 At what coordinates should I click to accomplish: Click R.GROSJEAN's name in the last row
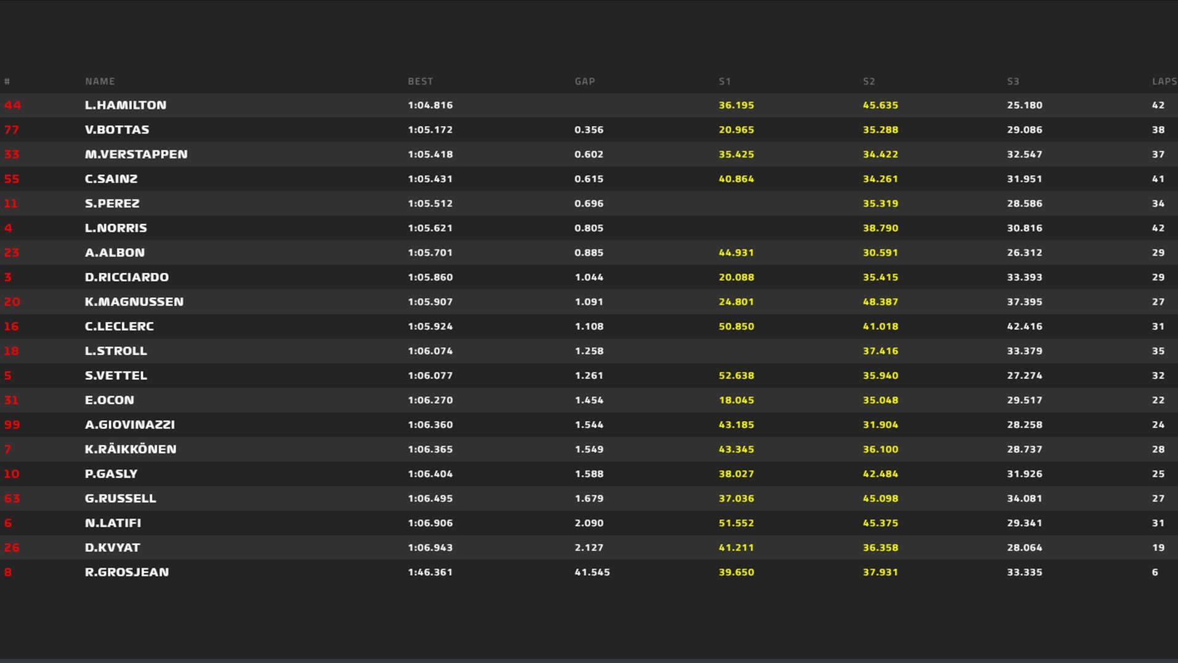[x=127, y=572]
